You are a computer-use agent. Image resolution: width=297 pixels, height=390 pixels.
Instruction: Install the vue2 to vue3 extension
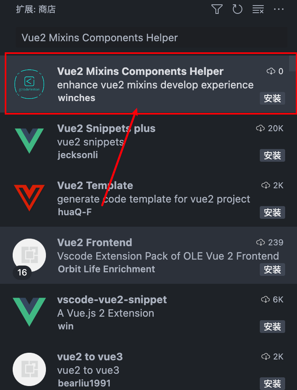pos(272,384)
